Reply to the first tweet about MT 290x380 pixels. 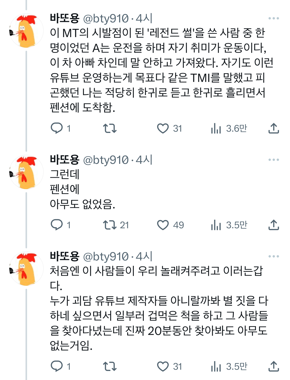[57, 128]
